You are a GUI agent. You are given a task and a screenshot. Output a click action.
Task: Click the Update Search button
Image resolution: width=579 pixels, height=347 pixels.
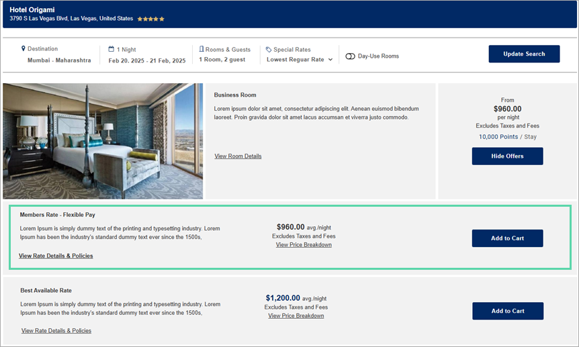coord(524,54)
